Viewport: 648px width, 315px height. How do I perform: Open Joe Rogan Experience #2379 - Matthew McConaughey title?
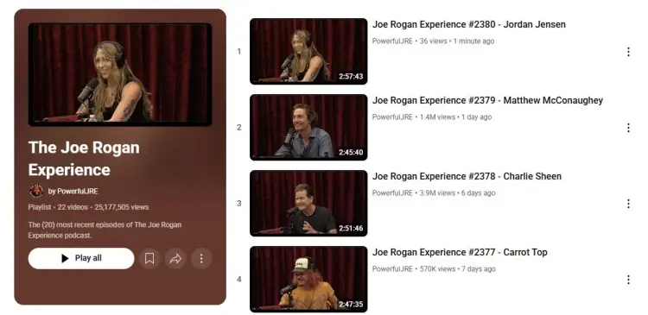[x=487, y=100]
